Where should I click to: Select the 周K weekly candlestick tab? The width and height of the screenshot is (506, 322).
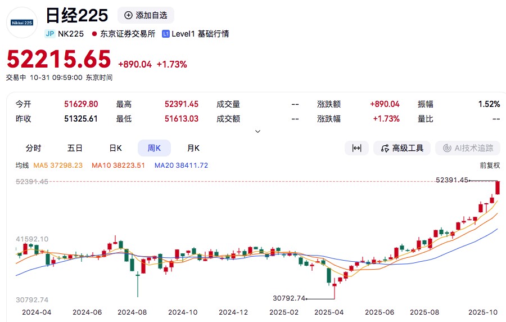tap(154, 148)
